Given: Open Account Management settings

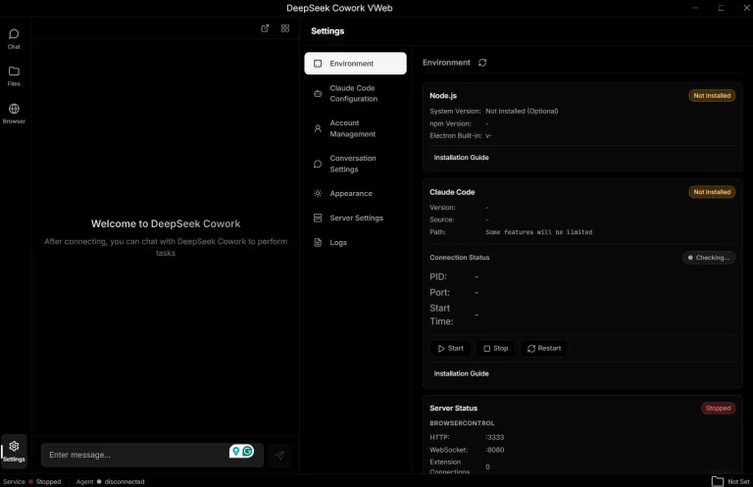Looking at the screenshot, I should pyautogui.click(x=355, y=128).
